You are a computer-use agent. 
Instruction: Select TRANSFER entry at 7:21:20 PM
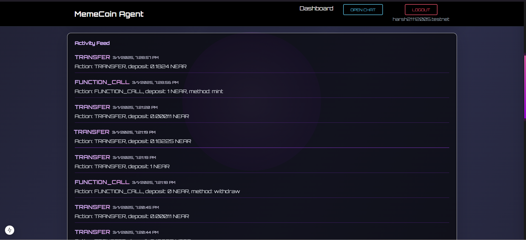[92, 107]
